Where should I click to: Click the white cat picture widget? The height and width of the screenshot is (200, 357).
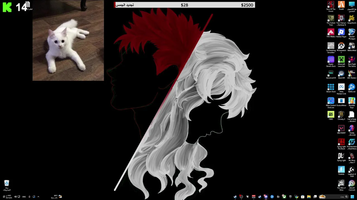pos(68,40)
